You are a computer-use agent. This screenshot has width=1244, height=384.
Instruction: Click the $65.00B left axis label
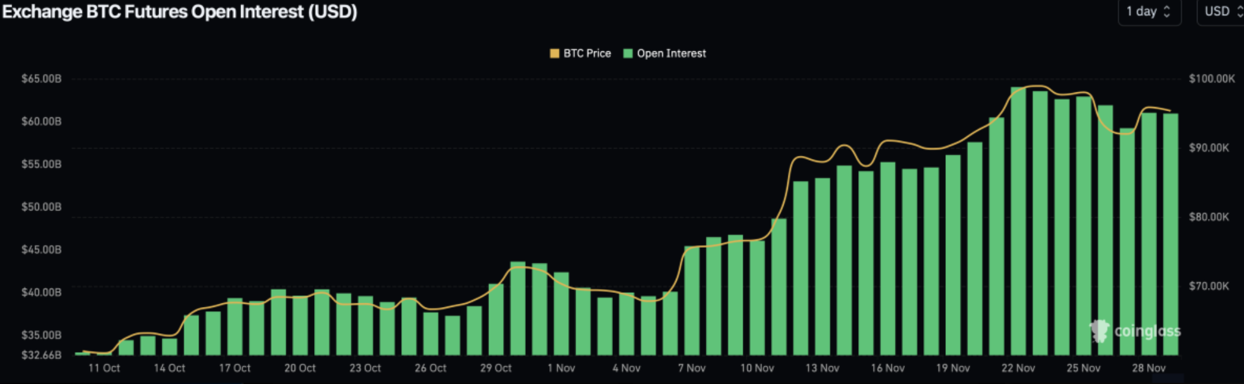pos(42,79)
